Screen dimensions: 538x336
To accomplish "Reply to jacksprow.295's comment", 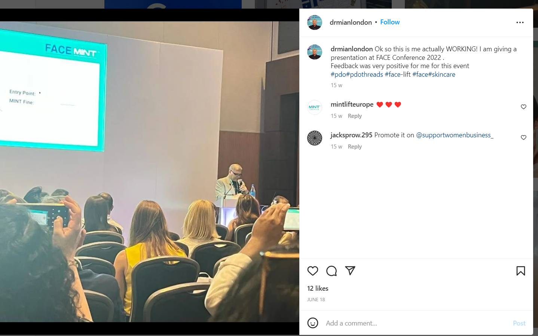I will pos(355,147).
